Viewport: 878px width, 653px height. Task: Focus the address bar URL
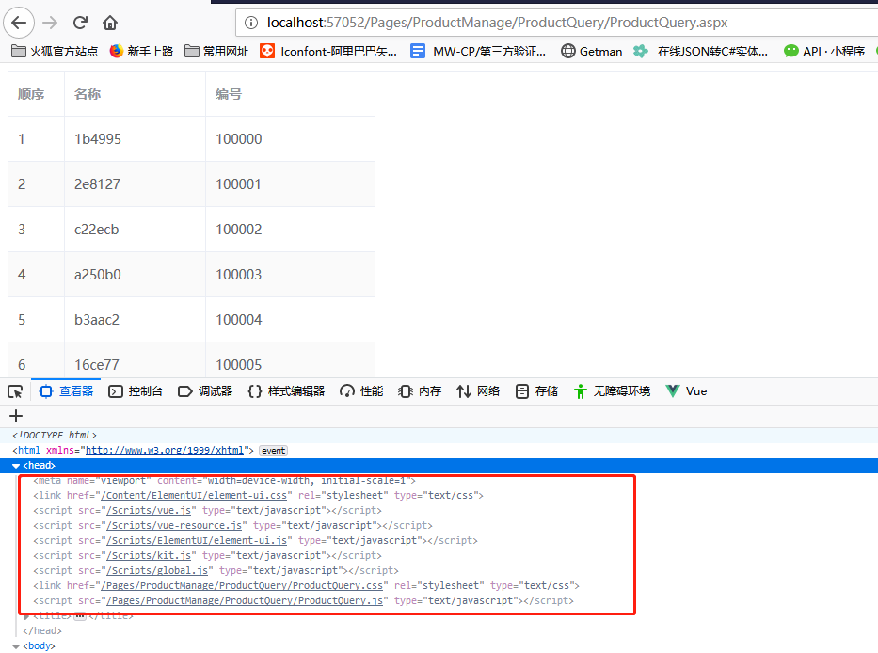[x=497, y=23]
